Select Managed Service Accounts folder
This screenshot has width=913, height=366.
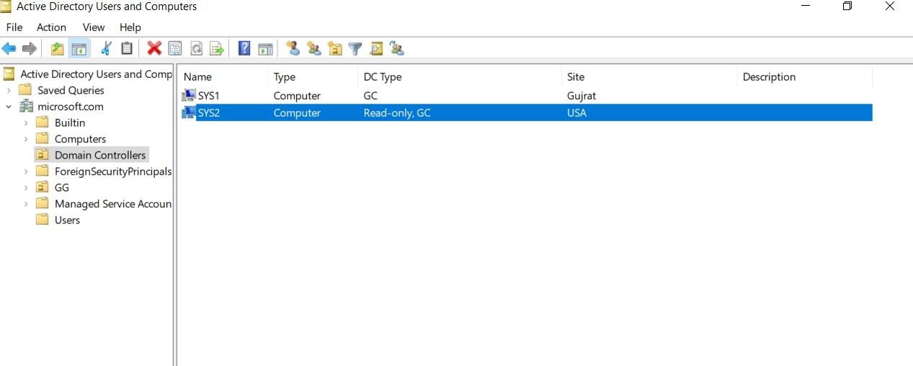[113, 204]
